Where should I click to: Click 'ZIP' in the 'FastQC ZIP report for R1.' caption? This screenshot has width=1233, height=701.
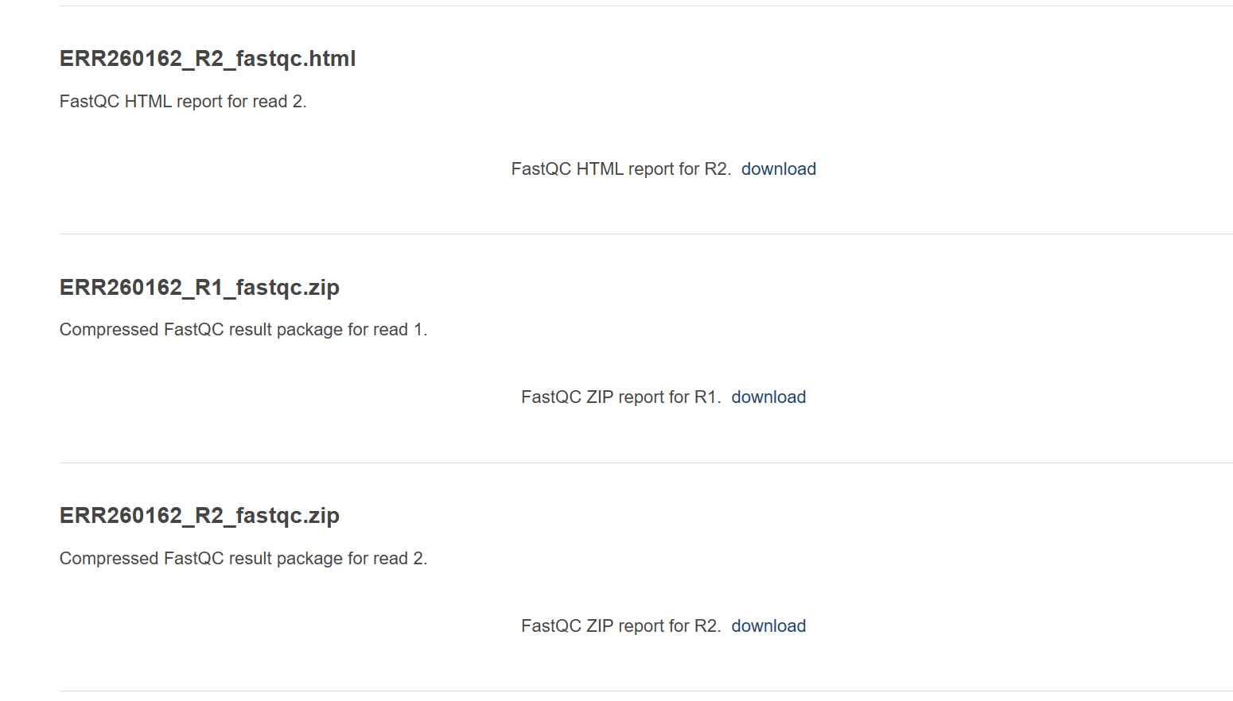click(600, 397)
